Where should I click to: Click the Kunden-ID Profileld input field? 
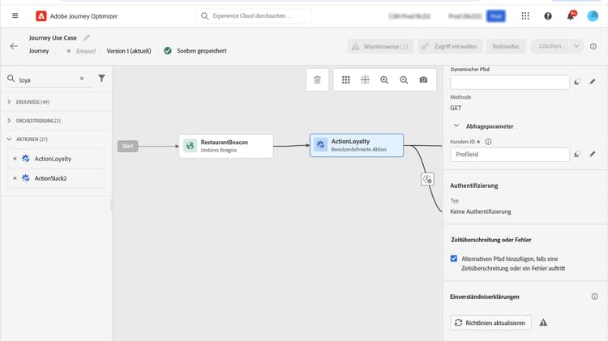pyautogui.click(x=510, y=155)
